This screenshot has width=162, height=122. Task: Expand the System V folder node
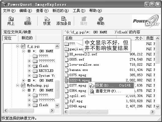29,76
